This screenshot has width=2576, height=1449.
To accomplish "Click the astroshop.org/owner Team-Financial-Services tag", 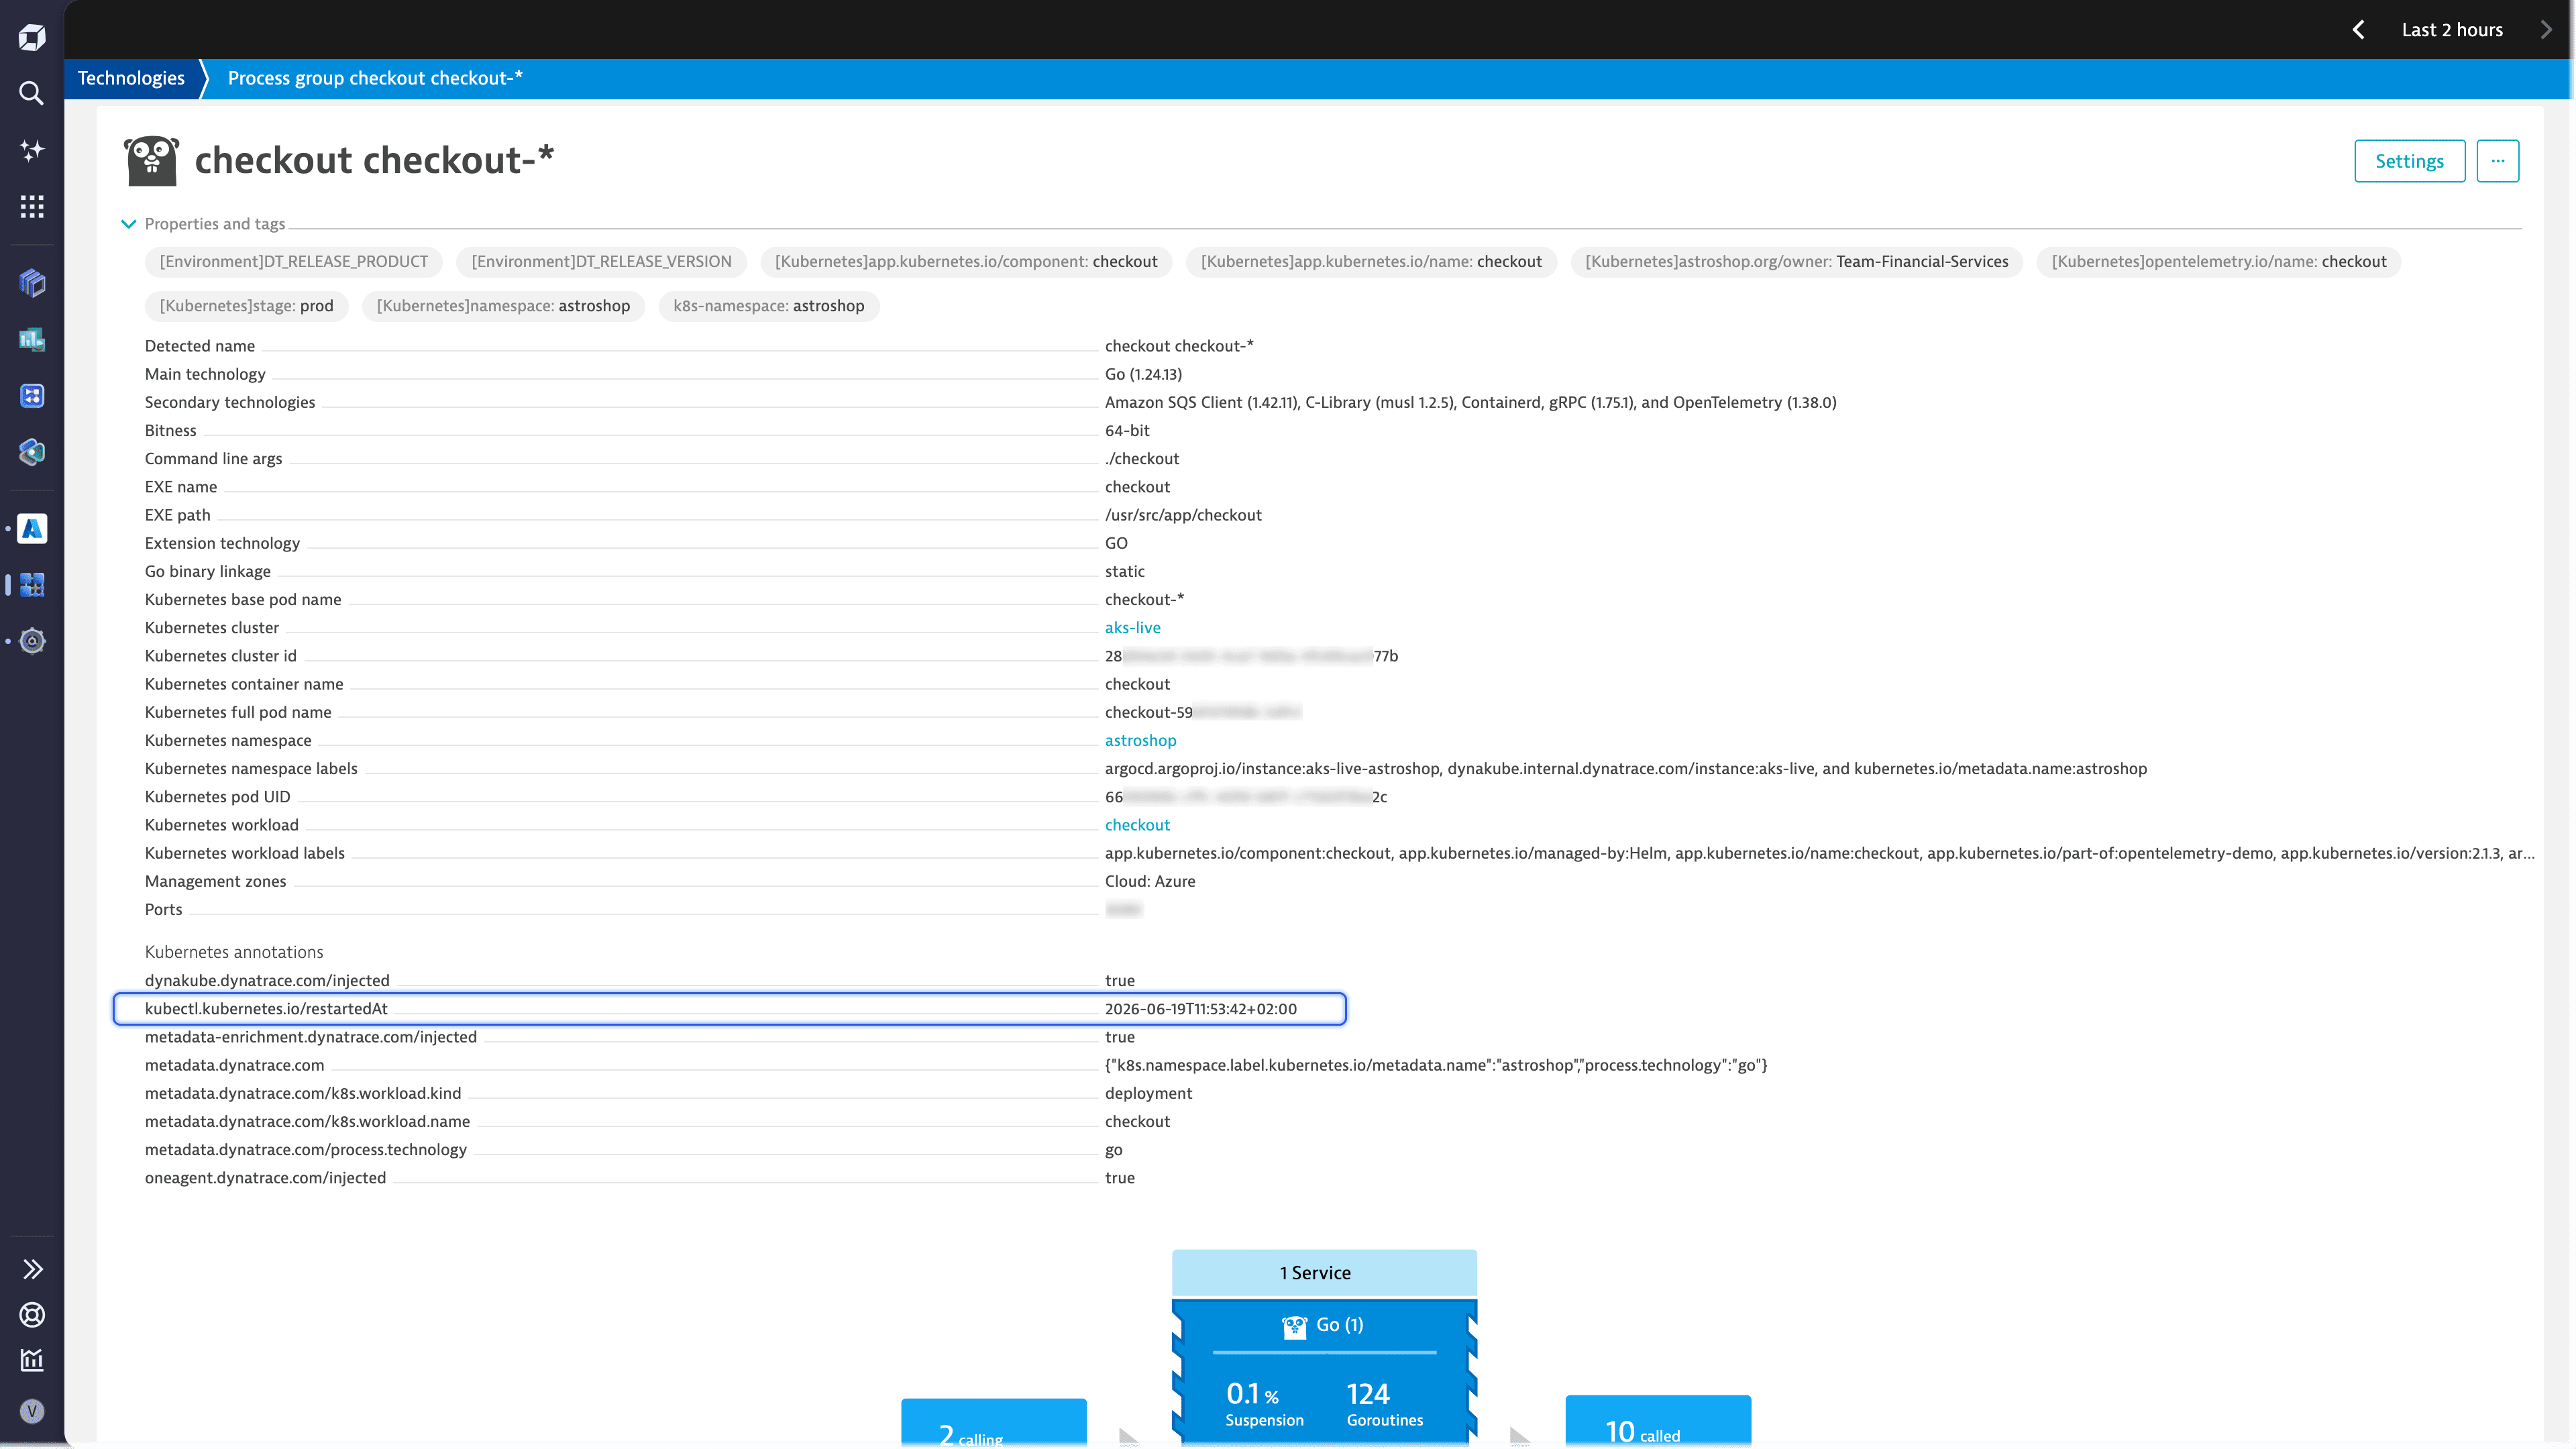I will (x=1796, y=262).
